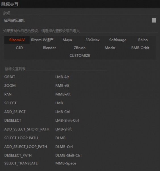Screen dimensions: 160x171
Task: Choose the Modo preset
Action: coord(110,48)
